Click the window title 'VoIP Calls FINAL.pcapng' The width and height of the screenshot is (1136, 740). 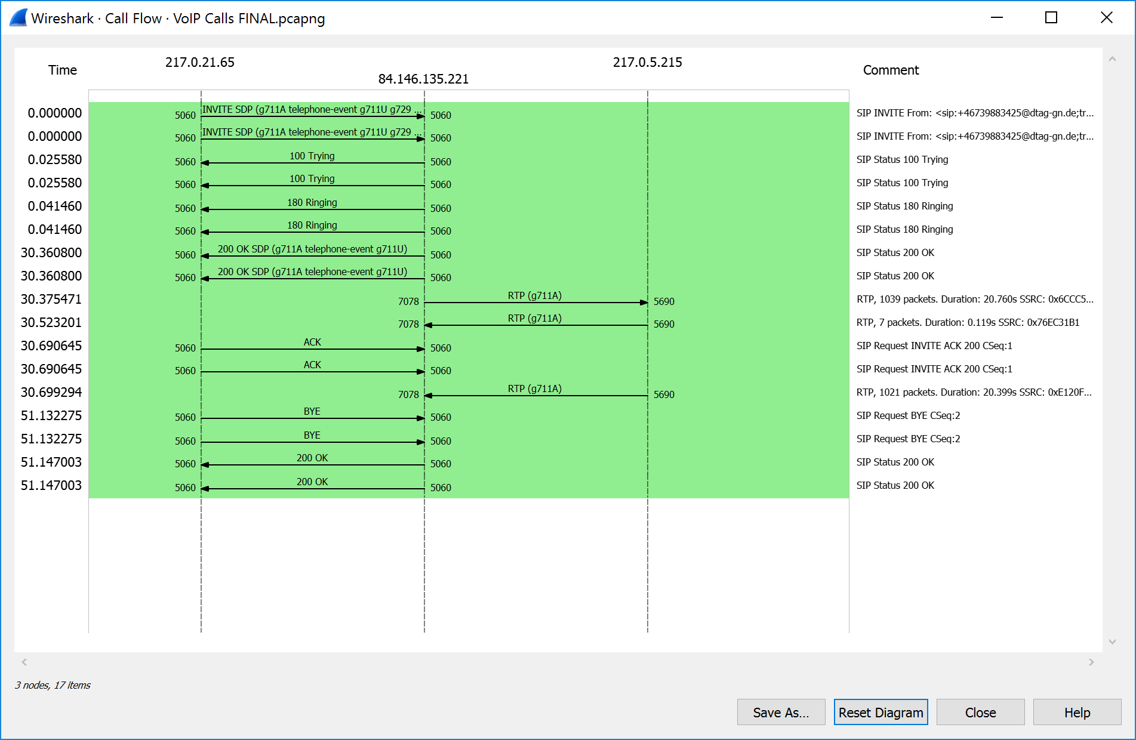249,18
